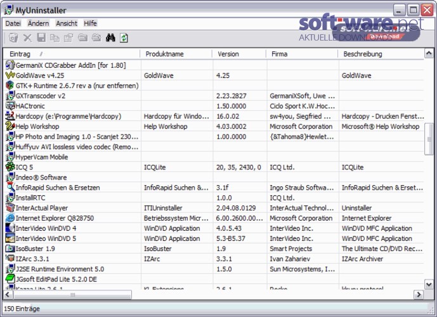The width and height of the screenshot is (437, 317).
Task: Click the Hardcopy printer icon
Action: [x=10, y=116]
